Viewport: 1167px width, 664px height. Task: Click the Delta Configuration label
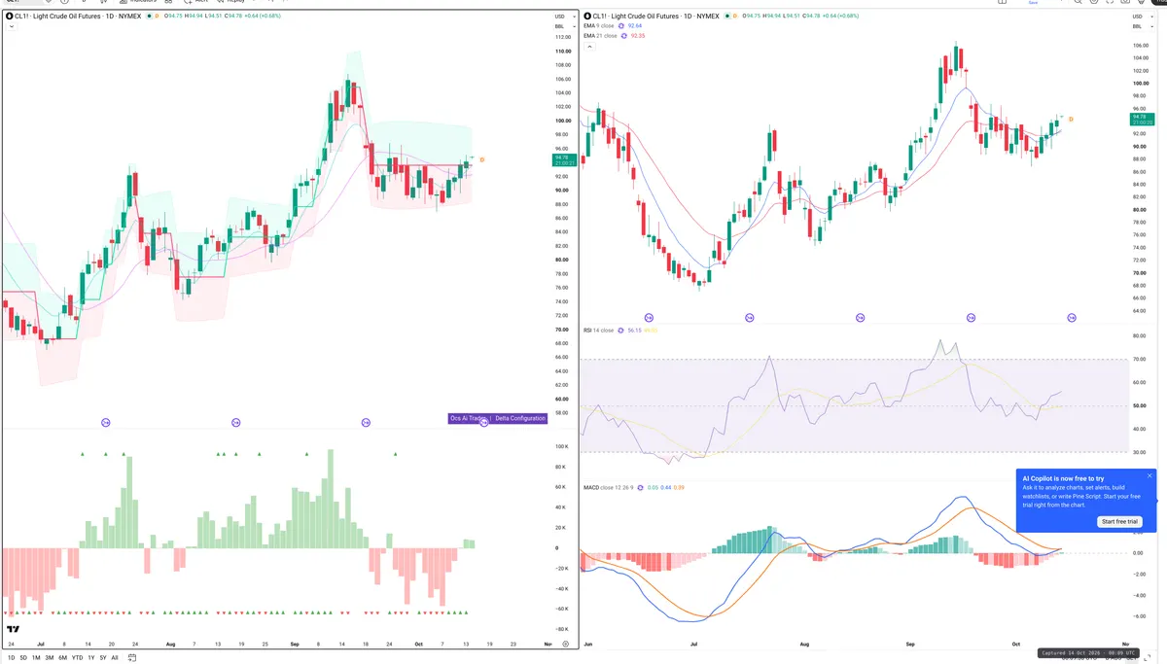pyautogui.click(x=520, y=418)
